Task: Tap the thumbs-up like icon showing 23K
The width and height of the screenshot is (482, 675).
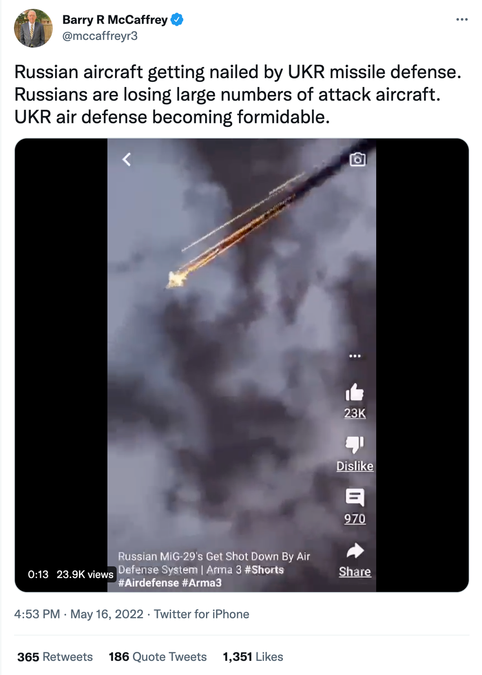Action: coord(355,392)
